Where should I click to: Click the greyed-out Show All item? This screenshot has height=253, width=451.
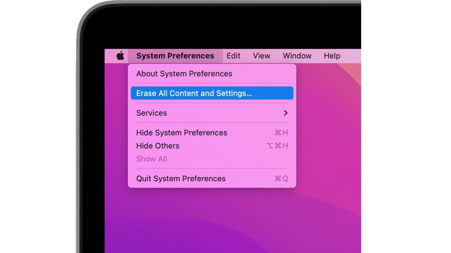(151, 159)
